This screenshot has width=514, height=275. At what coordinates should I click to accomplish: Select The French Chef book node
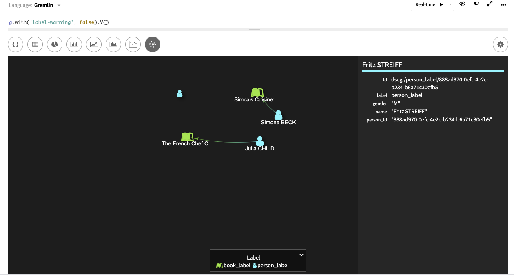pos(187,137)
